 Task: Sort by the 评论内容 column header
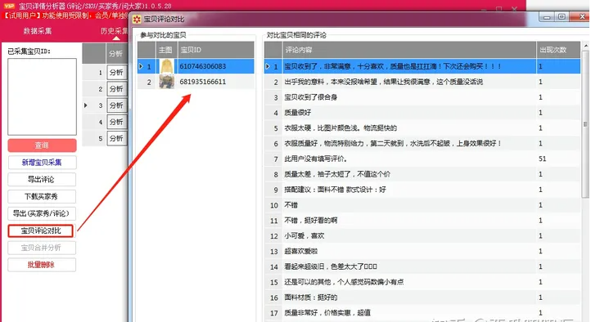coord(409,50)
